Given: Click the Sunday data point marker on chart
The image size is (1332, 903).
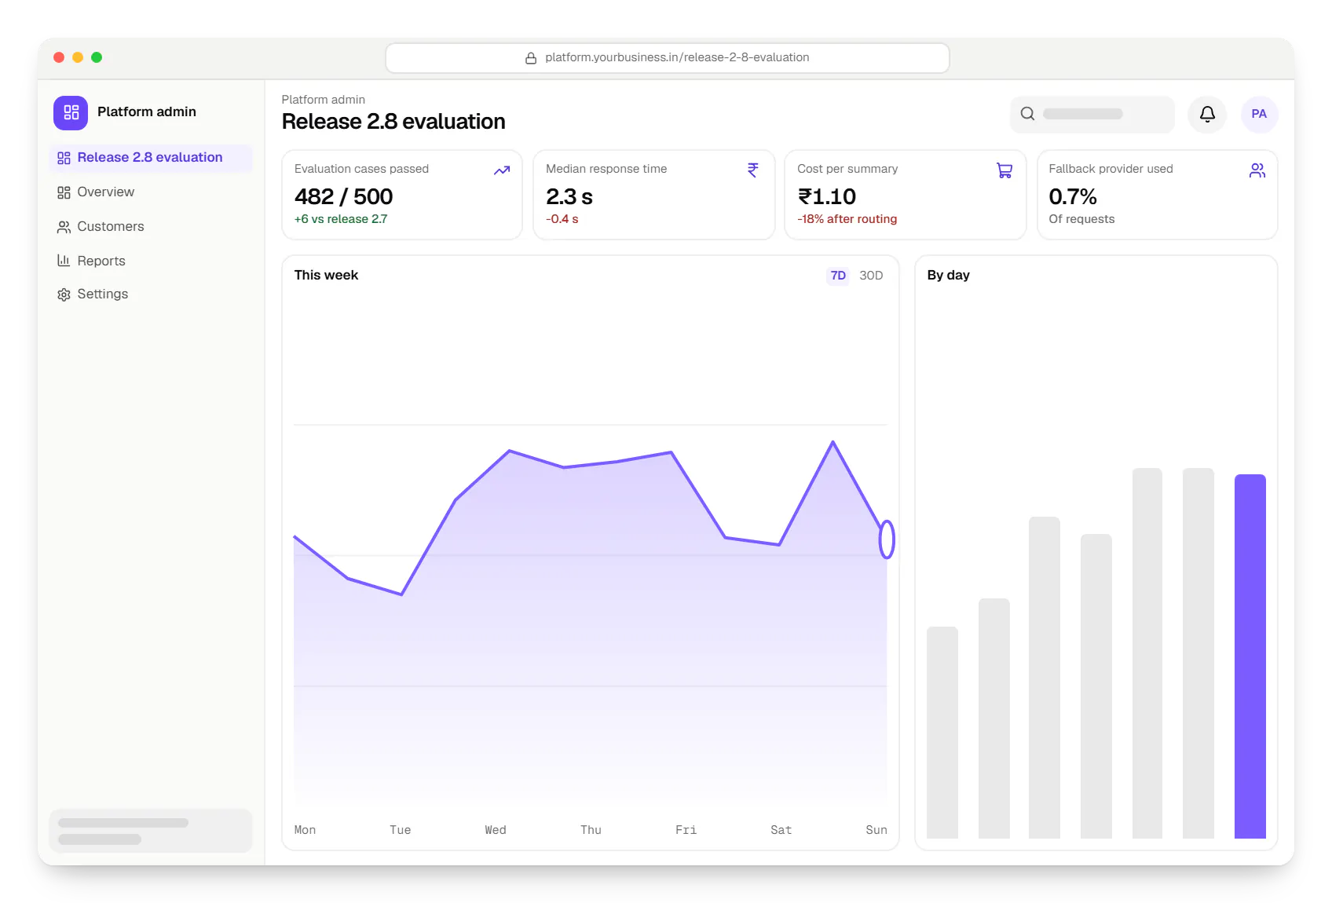Looking at the screenshot, I should tap(887, 539).
